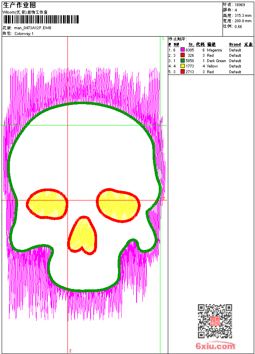Screen dimensions: 255x354
Task: Click the left yellow eye of the skull
Action: pyautogui.click(x=48, y=203)
